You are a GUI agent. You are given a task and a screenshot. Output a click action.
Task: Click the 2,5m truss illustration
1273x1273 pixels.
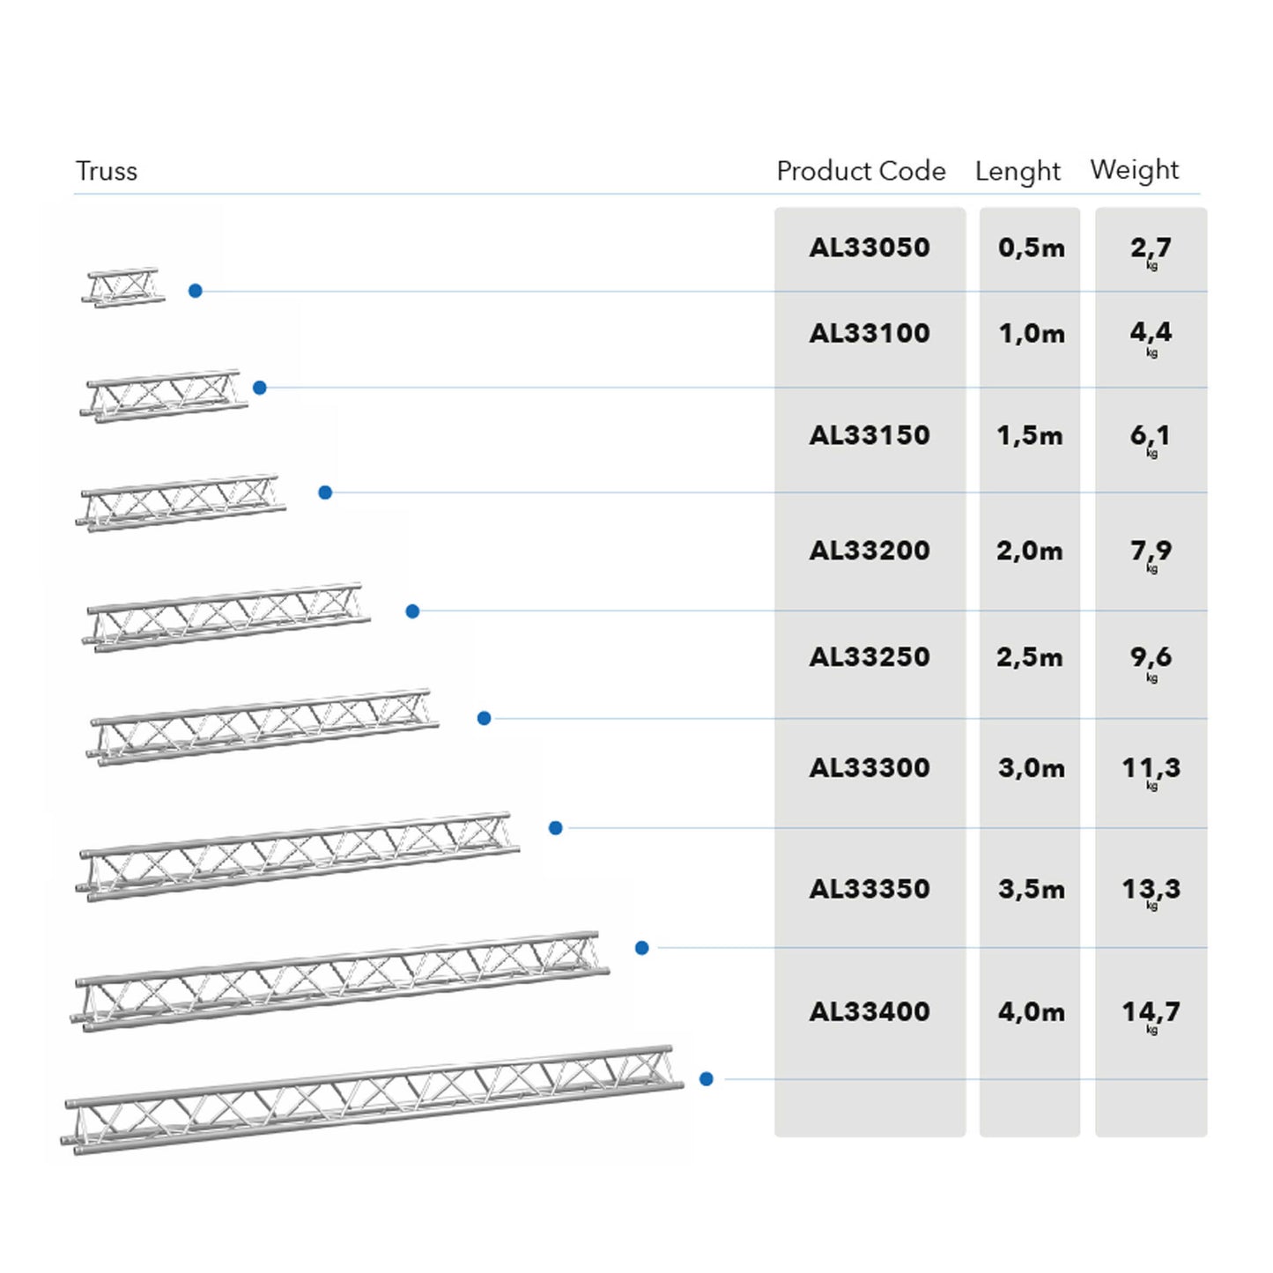[263, 727]
